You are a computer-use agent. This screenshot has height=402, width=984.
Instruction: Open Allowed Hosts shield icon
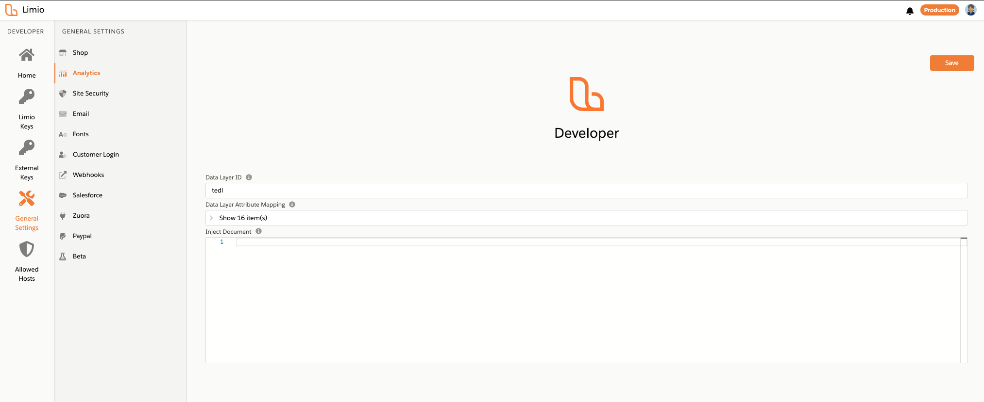[27, 249]
